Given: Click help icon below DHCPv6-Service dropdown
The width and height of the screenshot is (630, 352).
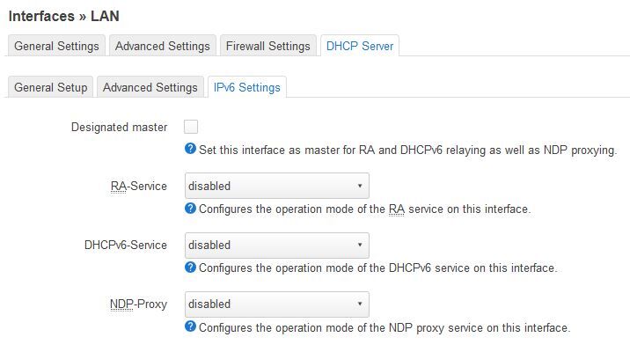Looking at the screenshot, I should click(190, 268).
